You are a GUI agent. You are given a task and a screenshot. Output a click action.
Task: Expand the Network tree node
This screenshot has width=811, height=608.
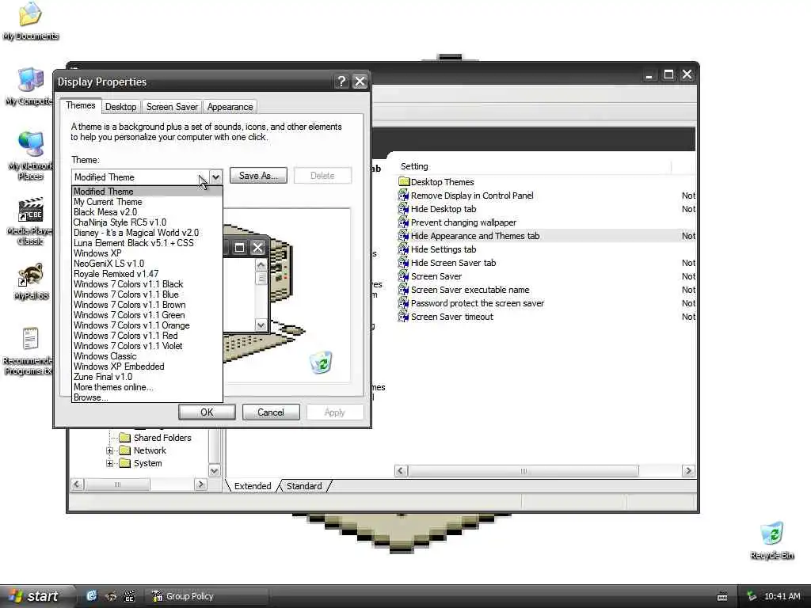point(109,450)
